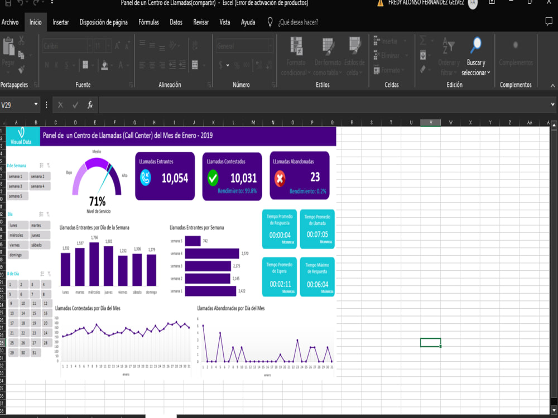
Task: Click the Estilos de celda icon
Action: (x=355, y=46)
